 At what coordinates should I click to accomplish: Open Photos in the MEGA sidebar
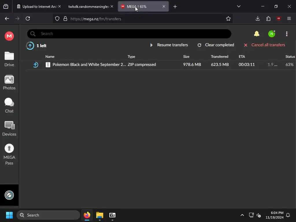click(x=9, y=82)
